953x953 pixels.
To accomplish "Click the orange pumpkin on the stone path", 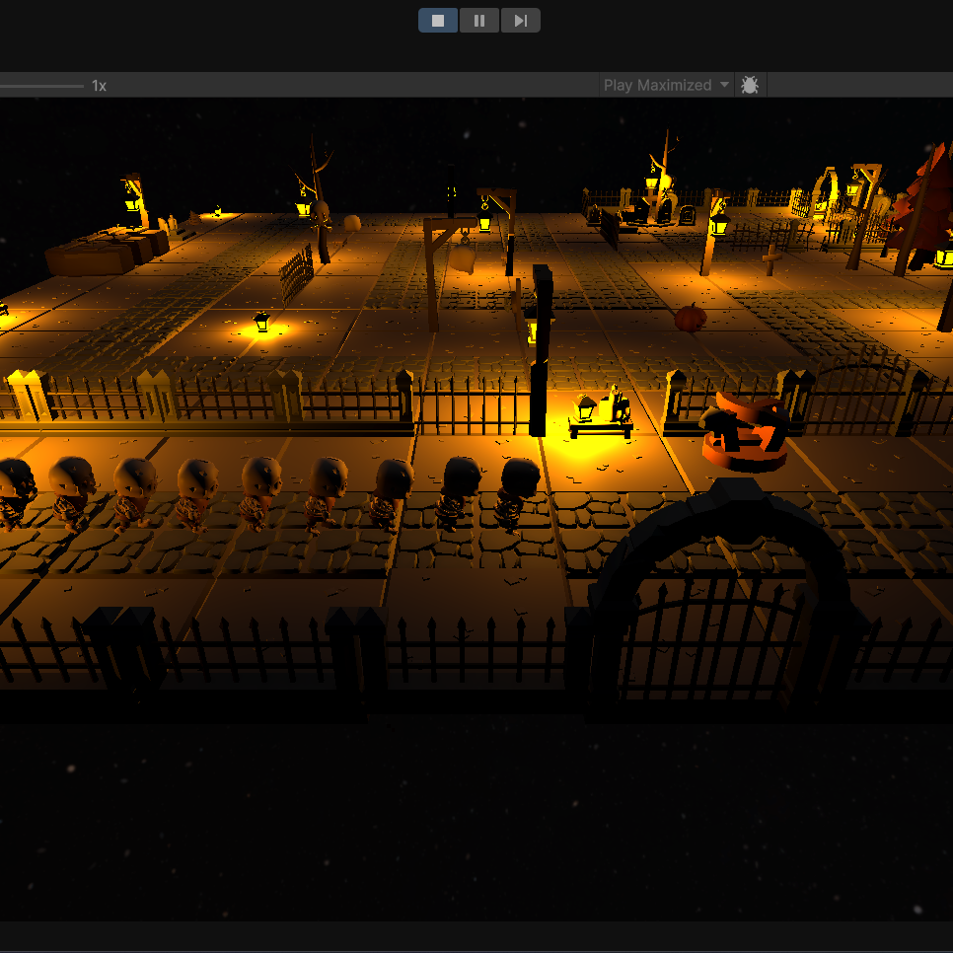I will point(691,318).
